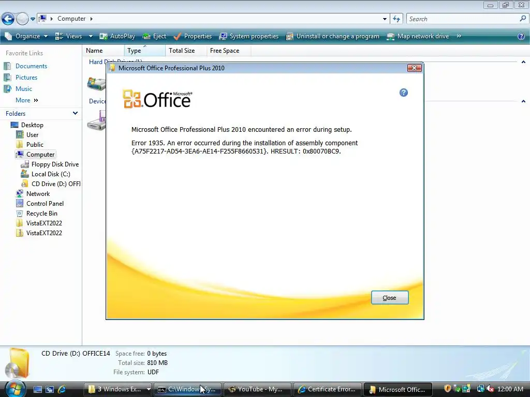
Task: Select Floppy Disk Drive in tree
Action: point(55,164)
